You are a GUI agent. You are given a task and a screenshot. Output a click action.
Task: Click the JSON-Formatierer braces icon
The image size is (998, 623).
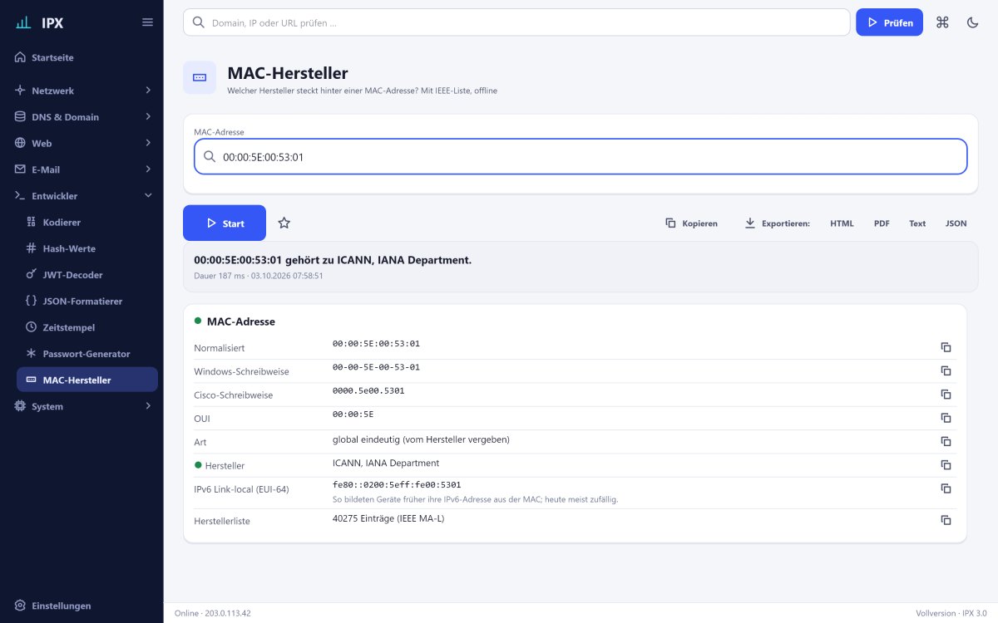pos(32,301)
